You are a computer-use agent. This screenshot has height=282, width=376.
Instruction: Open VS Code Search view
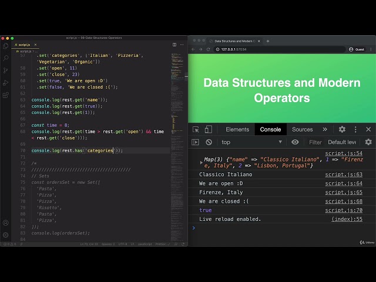click(5, 58)
